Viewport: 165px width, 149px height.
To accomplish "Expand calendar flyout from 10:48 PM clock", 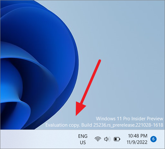I will (x=137, y=136).
